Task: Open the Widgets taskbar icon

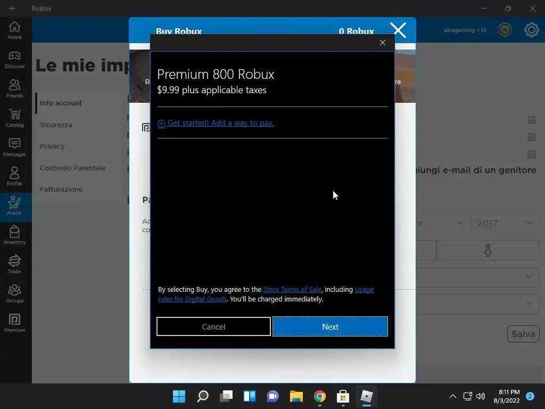Action: coord(250,396)
